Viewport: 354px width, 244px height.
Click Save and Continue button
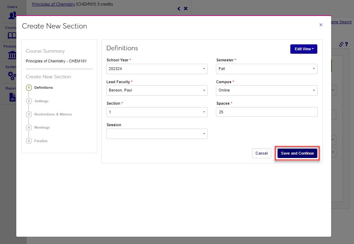click(x=297, y=153)
